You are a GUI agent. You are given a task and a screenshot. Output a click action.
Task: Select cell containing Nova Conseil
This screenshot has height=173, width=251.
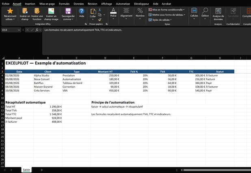coord(48,79)
